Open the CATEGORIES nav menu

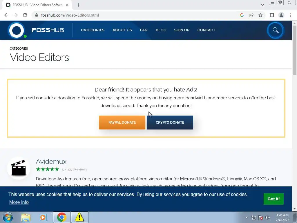click(x=93, y=30)
